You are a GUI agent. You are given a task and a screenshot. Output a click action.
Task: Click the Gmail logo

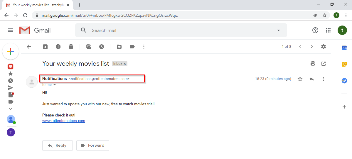(35, 30)
